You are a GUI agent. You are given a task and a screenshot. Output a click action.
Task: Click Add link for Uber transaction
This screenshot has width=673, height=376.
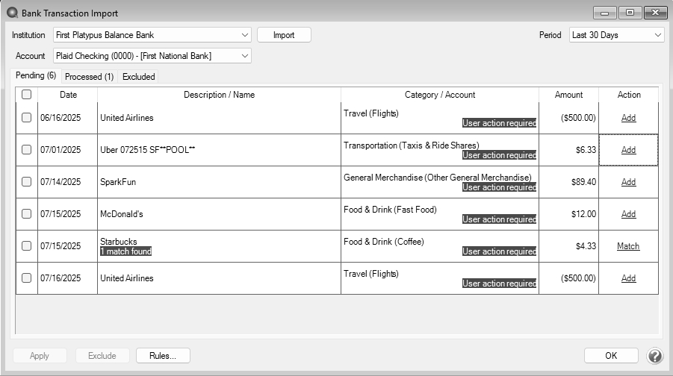[x=628, y=150]
